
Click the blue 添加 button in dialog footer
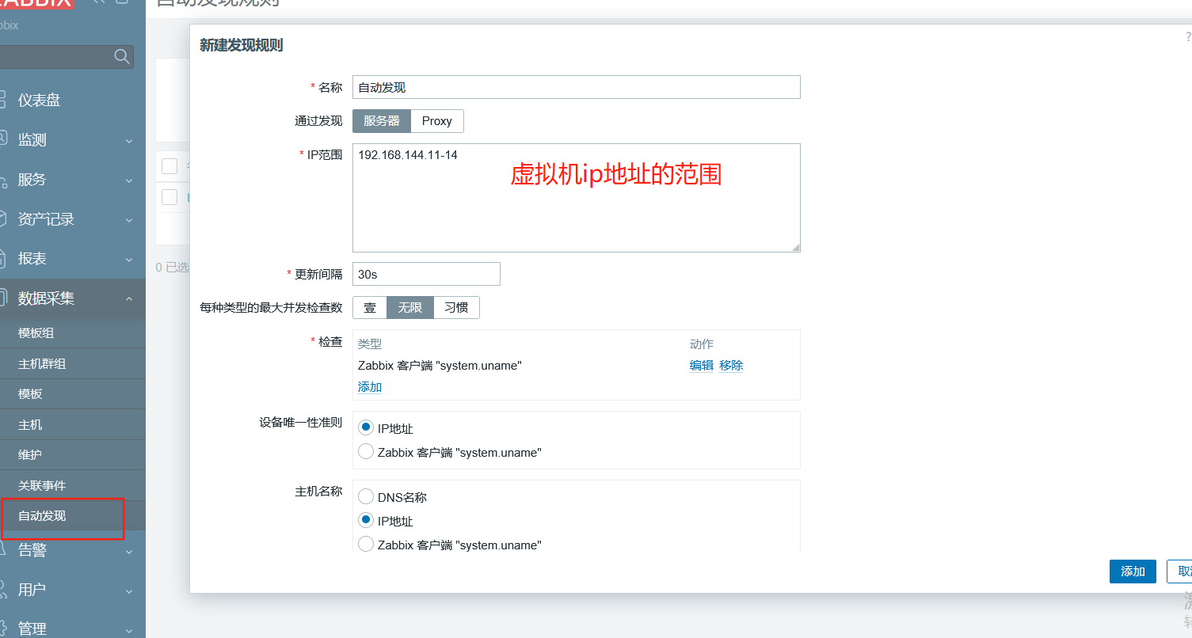tap(1133, 572)
